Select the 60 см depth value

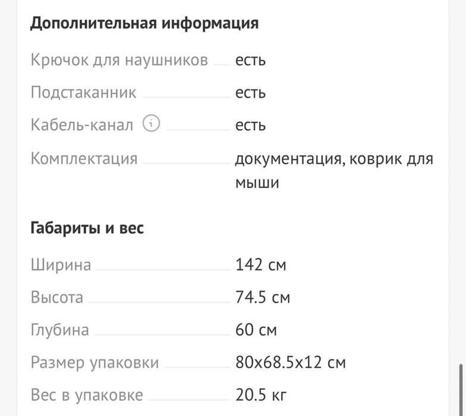click(256, 330)
